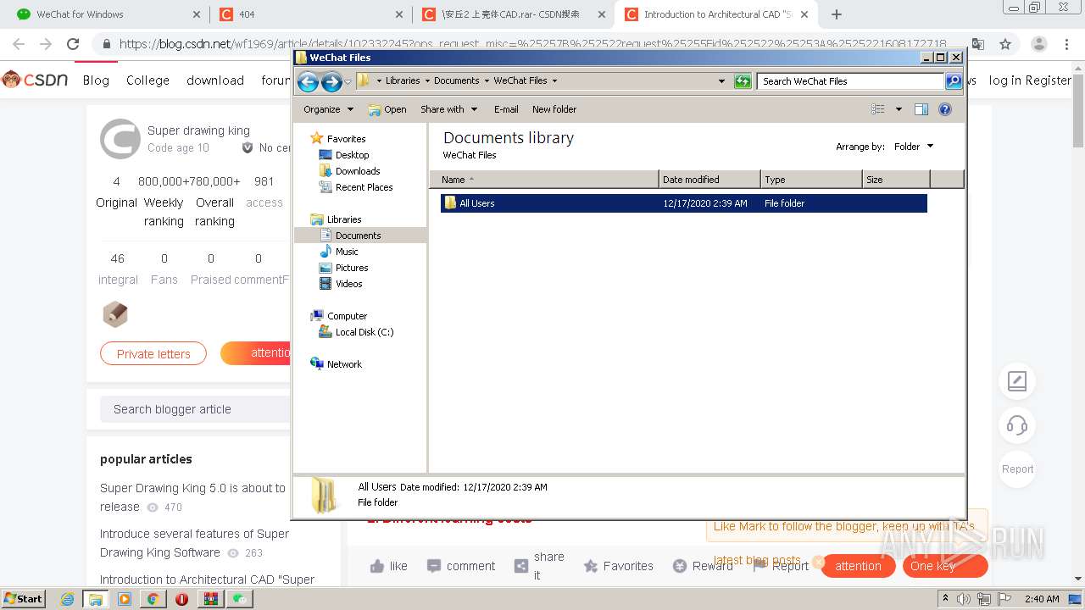Screen dimensions: 1085x610
Task: Open CSDN download menu item
Action: pyautogui.click(x=215, y=80)
